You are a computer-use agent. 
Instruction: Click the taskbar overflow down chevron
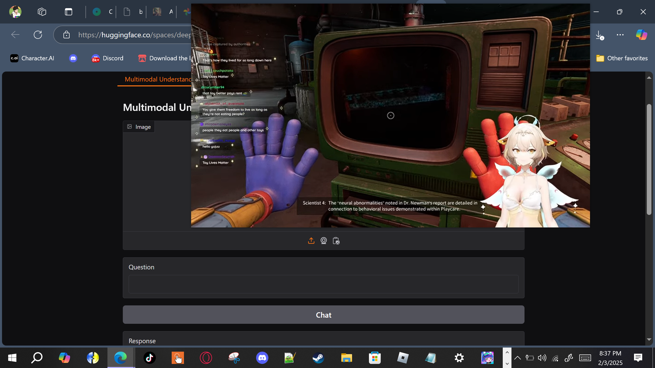coord(507,363)
